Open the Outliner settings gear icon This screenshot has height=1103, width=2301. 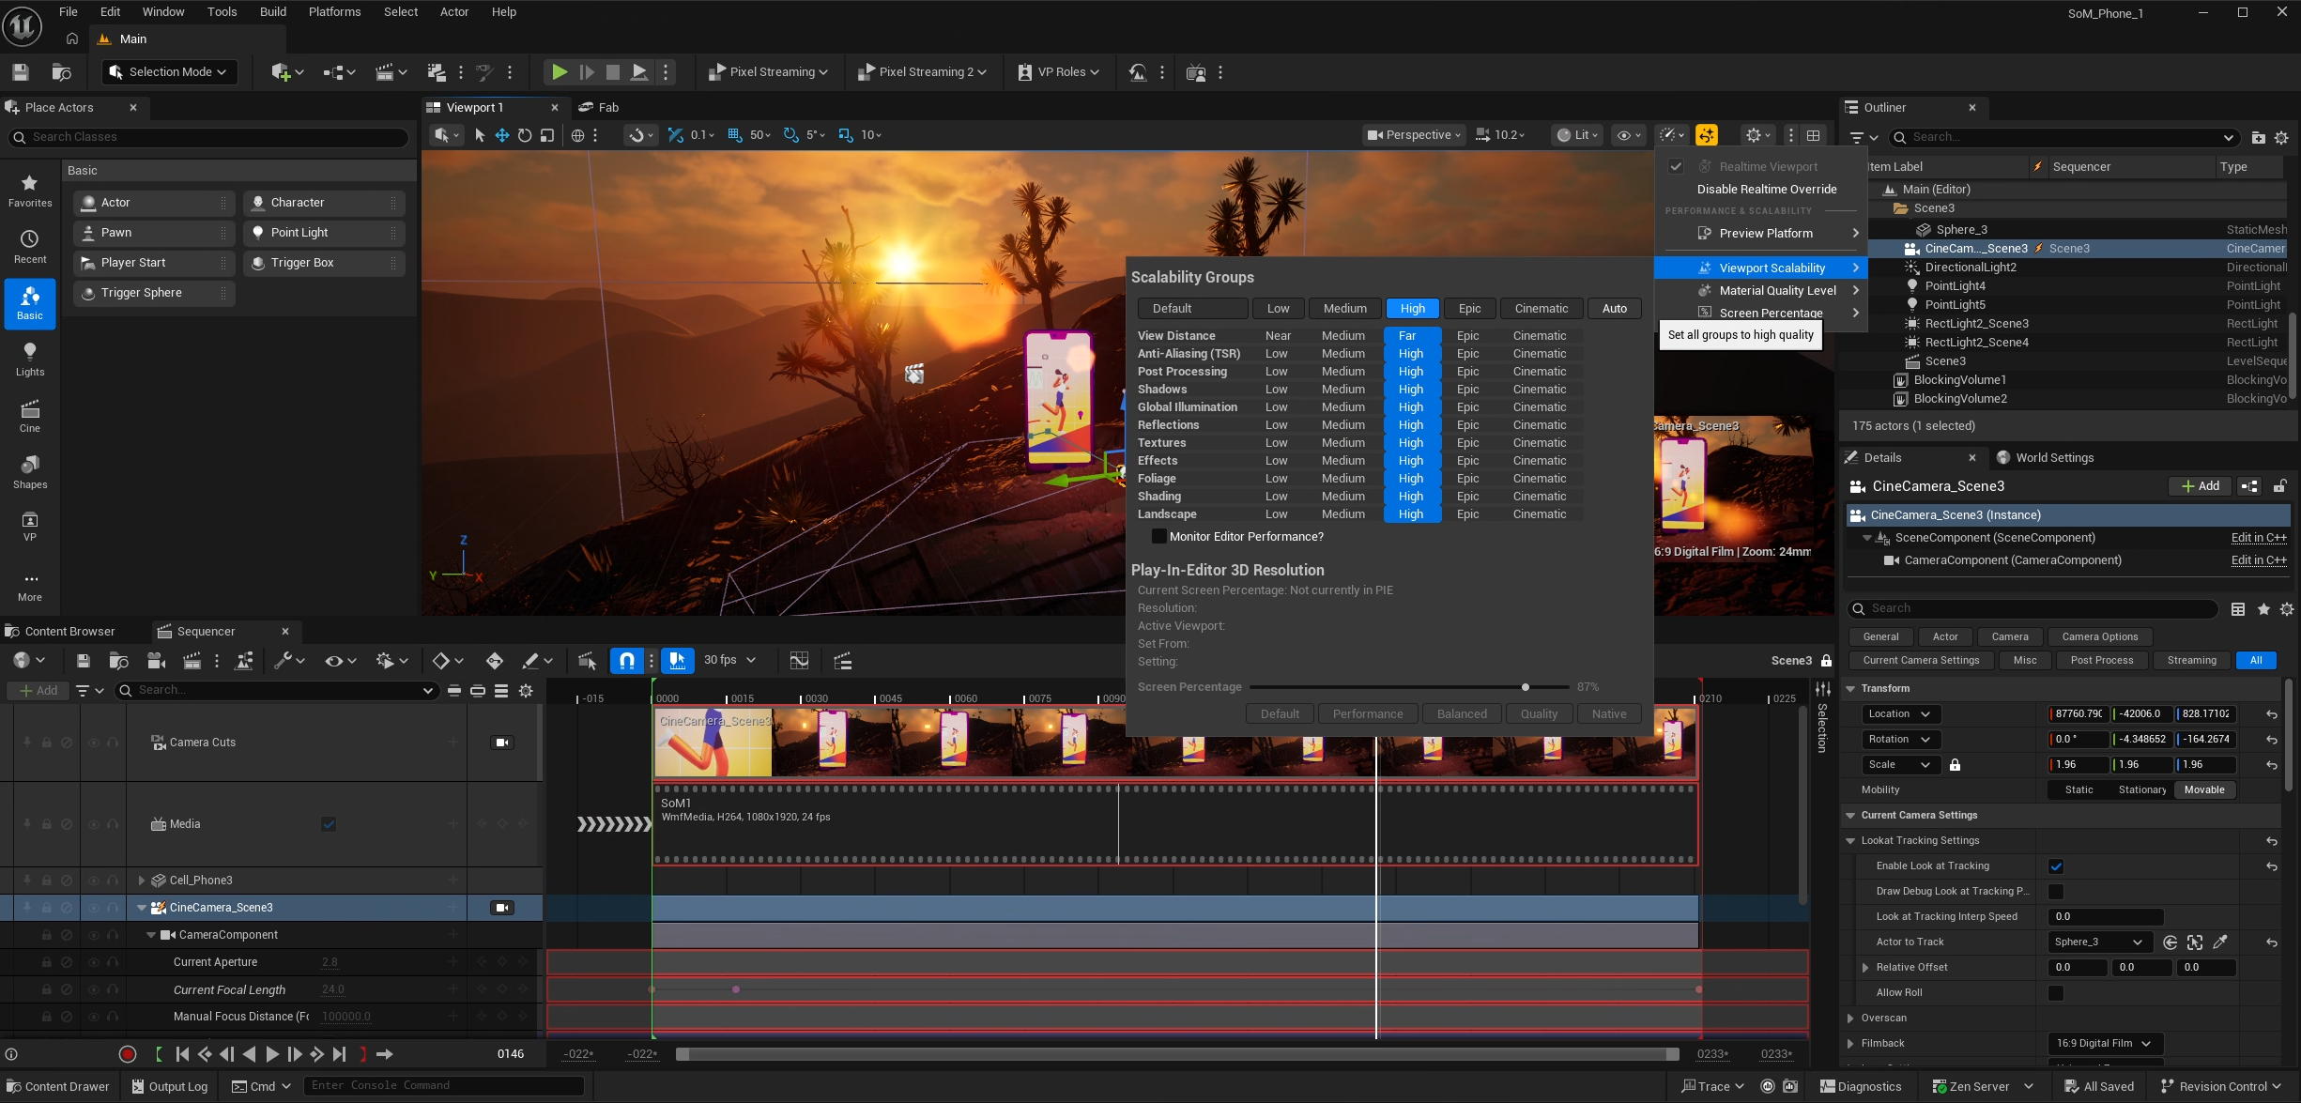click(x=2281, y=138)
